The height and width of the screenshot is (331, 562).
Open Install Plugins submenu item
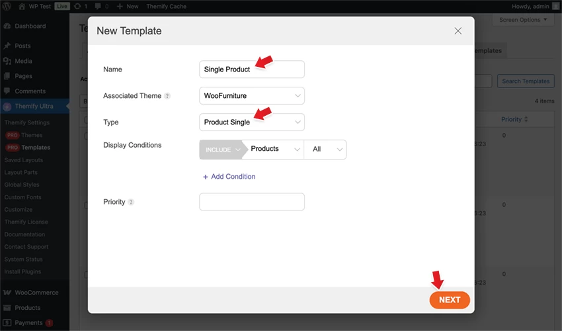coord(22,271)
